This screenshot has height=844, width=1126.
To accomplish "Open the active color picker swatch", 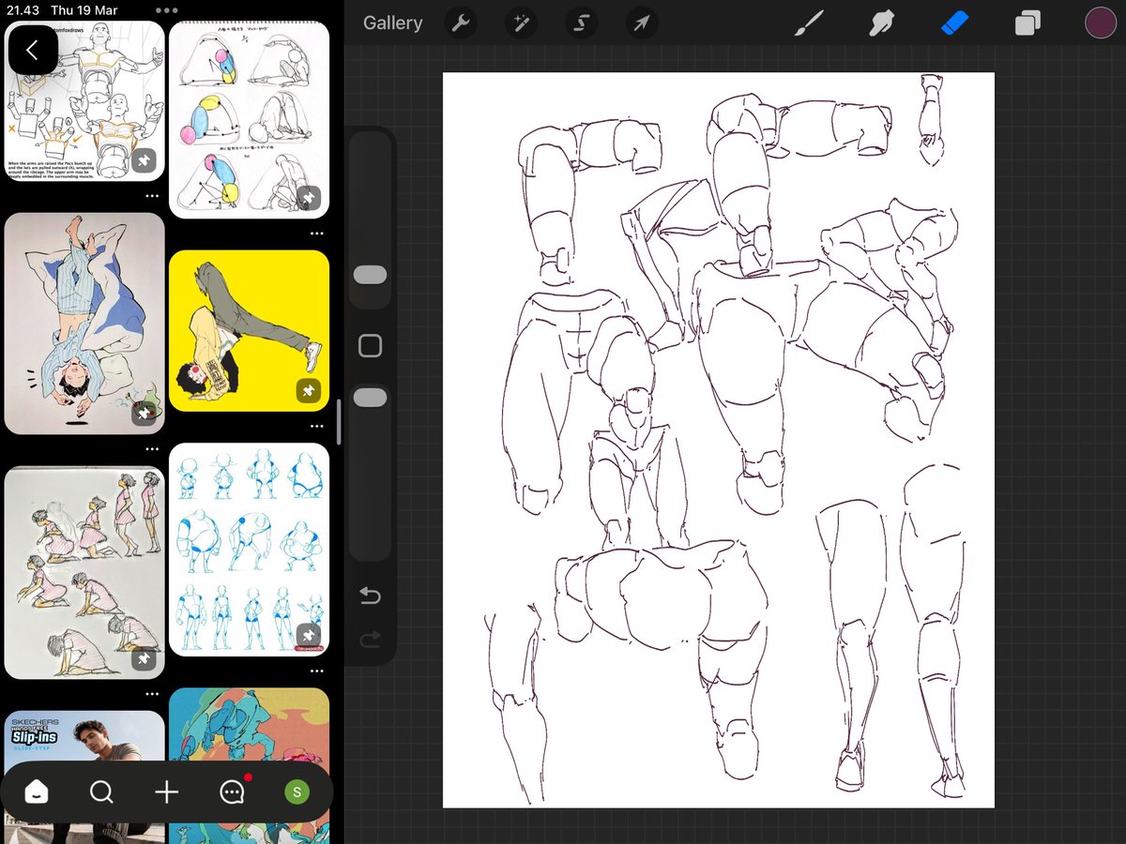I will [x=1100, y=23].
